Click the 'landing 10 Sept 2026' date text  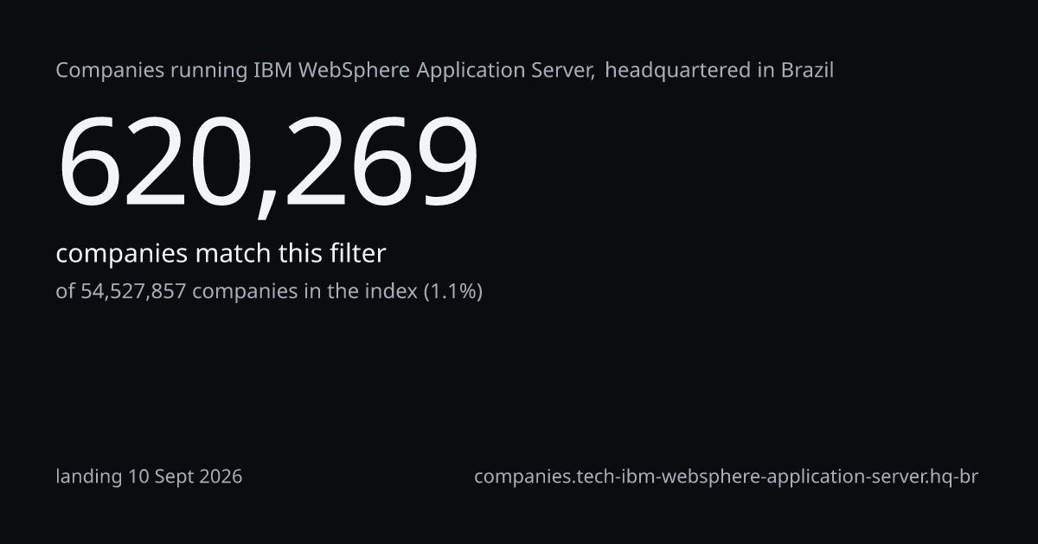(149, 477)
